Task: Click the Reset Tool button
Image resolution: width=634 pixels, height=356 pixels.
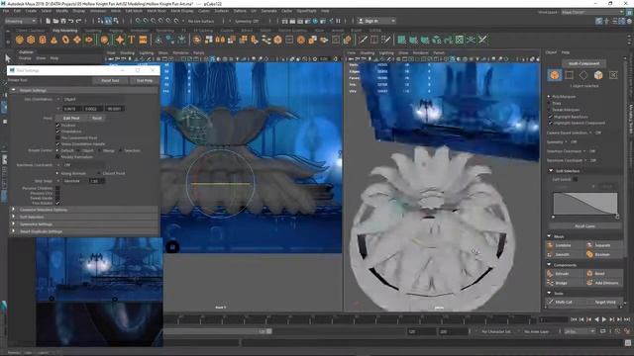Action: coord(110,81)
